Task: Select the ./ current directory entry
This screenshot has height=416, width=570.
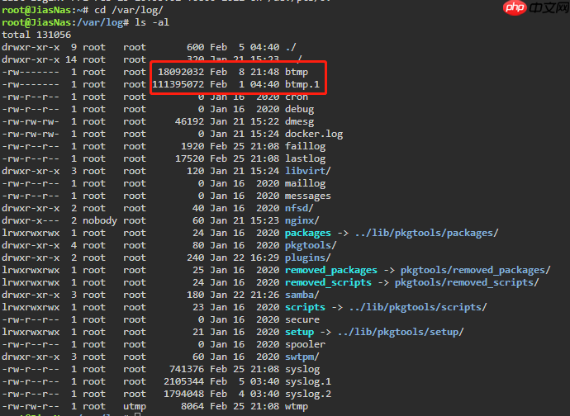Action: coord(291,47)
